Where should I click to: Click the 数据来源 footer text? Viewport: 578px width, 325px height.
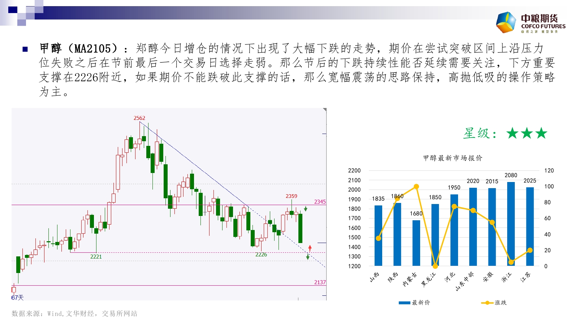coord(74,313)
